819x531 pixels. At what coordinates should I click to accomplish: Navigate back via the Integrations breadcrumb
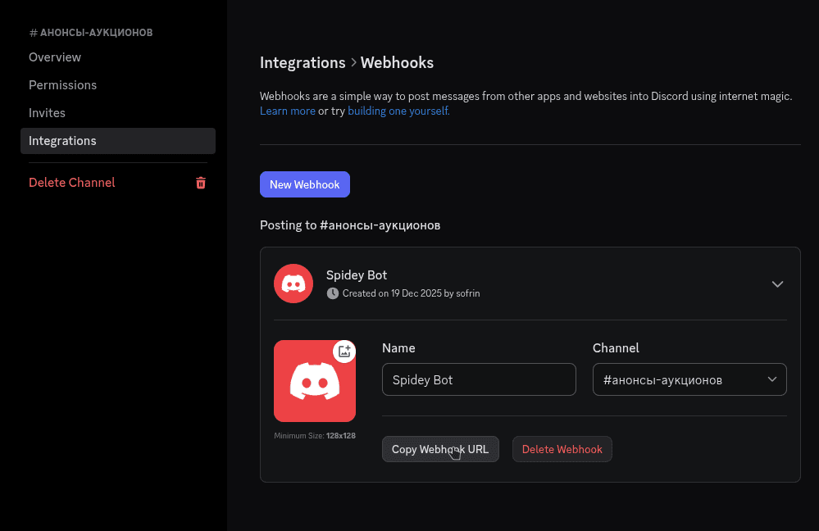(303, 63)
